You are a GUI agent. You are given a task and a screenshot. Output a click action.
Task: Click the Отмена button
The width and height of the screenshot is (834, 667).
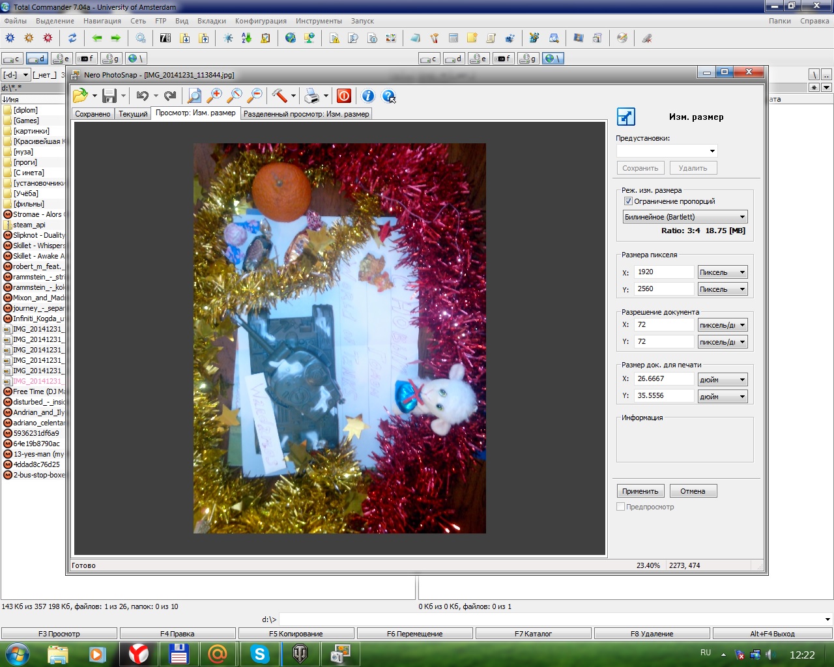(x=693, y=491)
